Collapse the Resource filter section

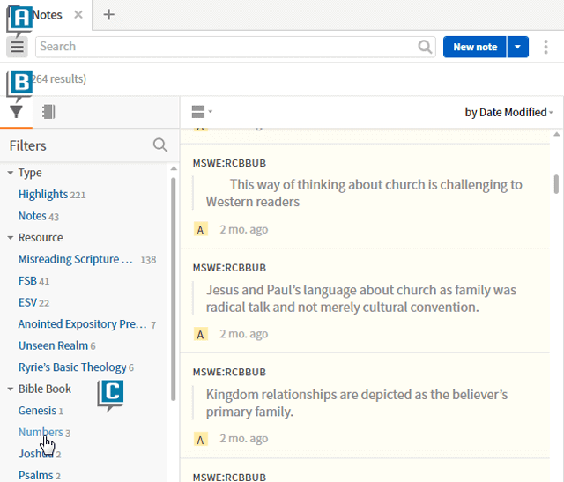[x=11, y=238]
